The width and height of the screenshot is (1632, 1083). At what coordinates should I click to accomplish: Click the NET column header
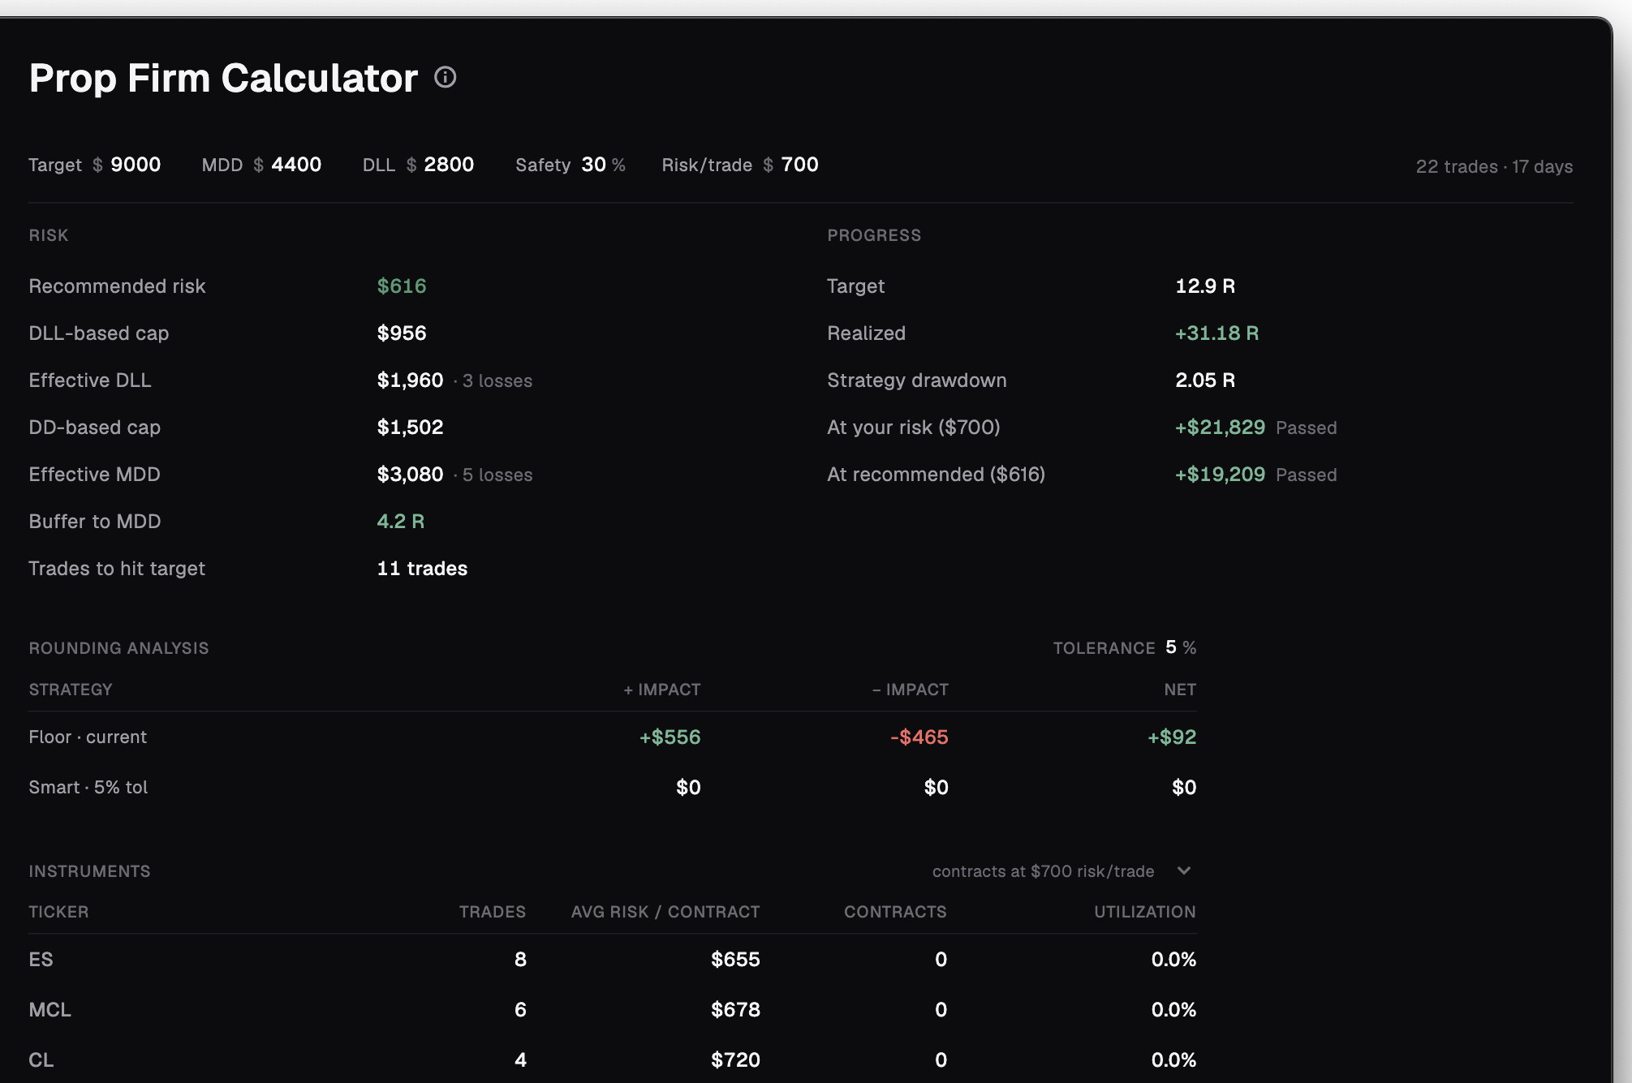[x=1180, y=690]
